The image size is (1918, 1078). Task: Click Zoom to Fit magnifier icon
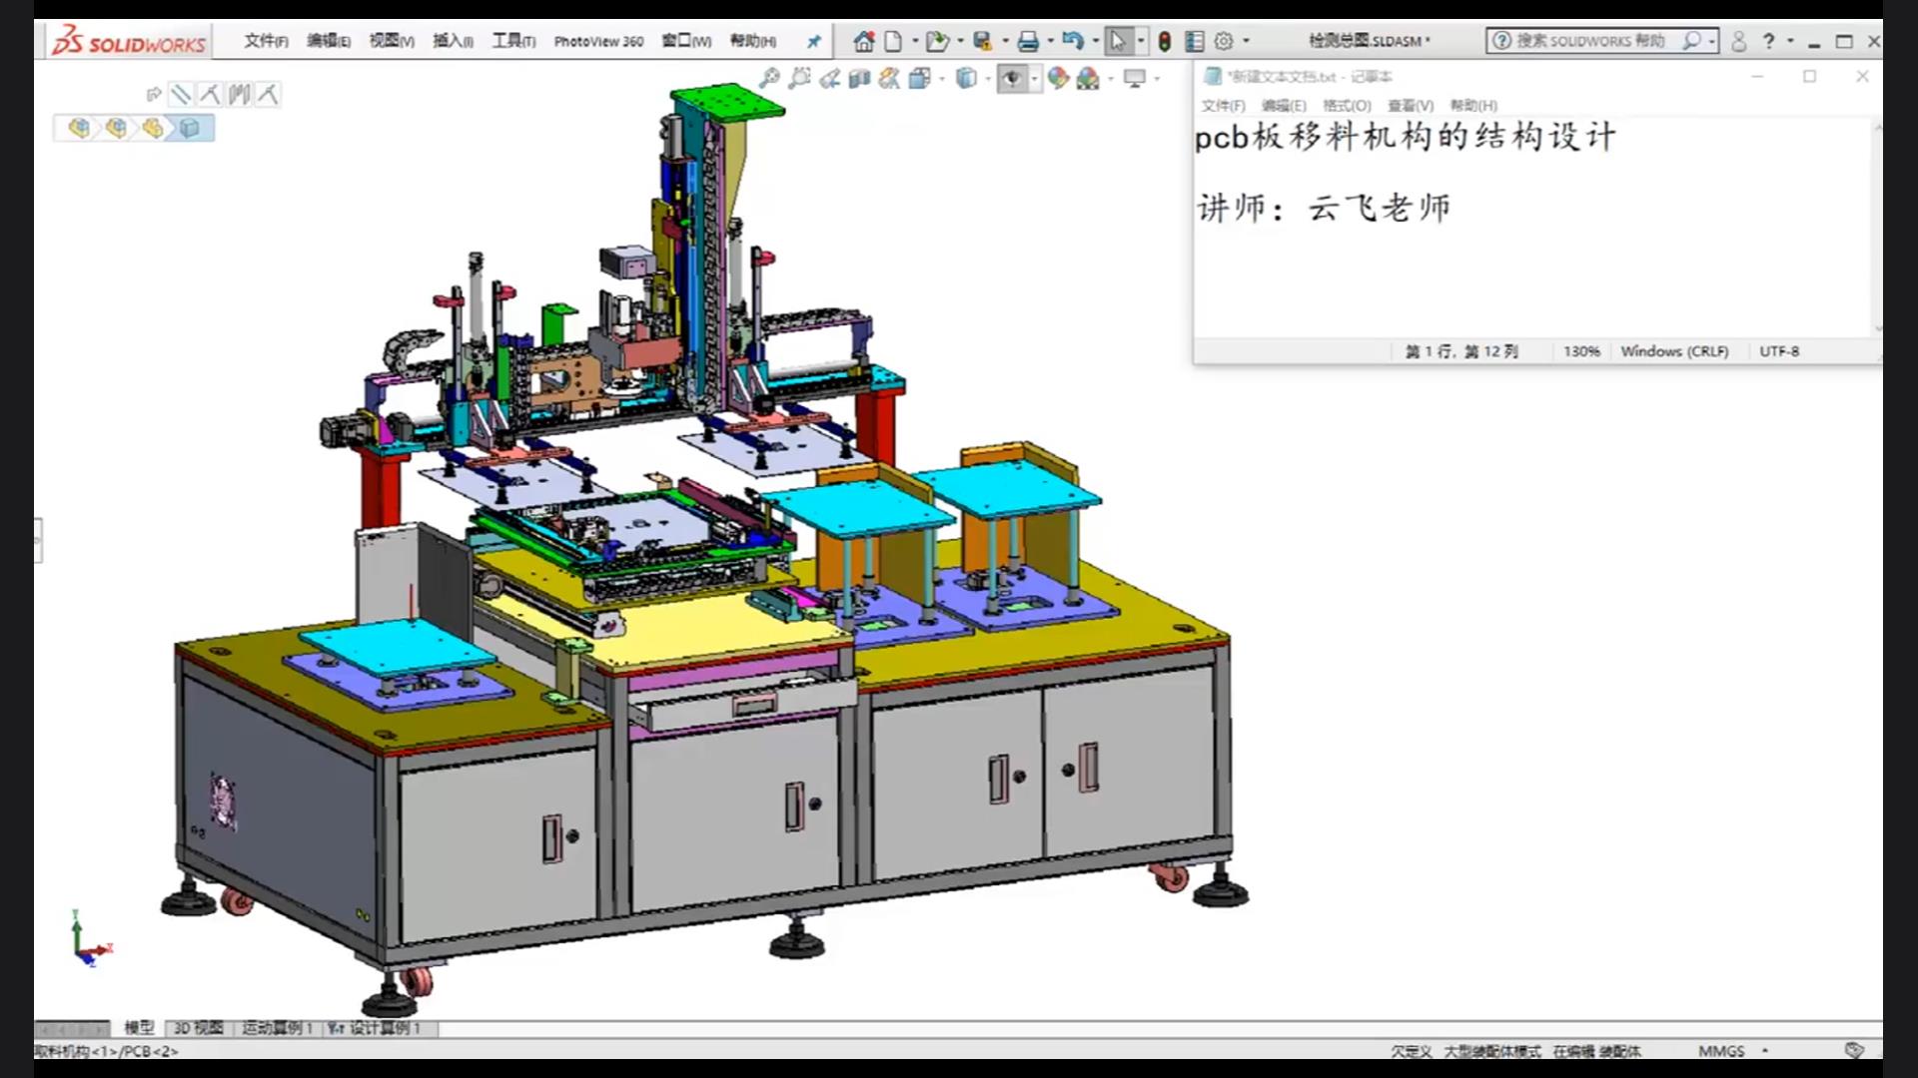click(x=769, y=78)
